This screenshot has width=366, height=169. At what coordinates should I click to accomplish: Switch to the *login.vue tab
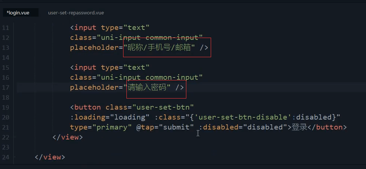(x=21, y=13)
